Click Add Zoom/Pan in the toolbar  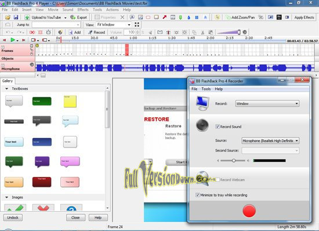(x=241, y=17)
